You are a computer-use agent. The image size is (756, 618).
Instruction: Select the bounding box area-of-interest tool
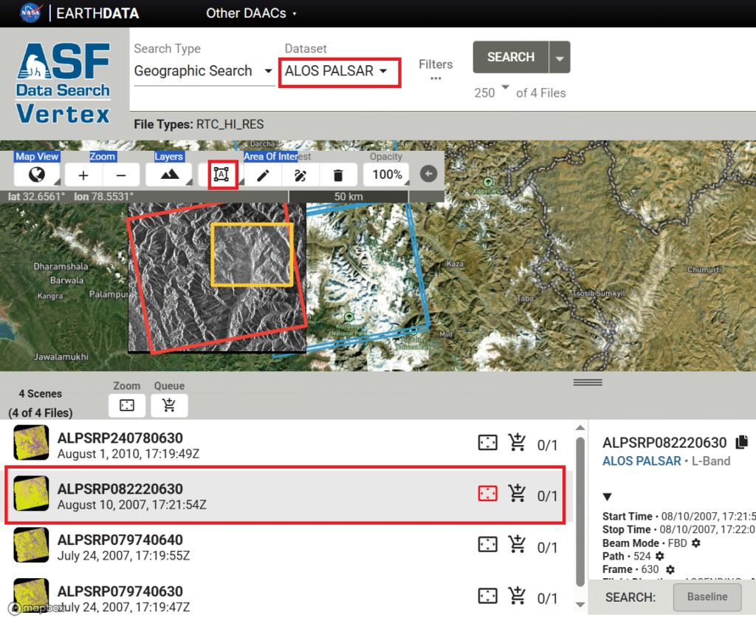[221, 174]
